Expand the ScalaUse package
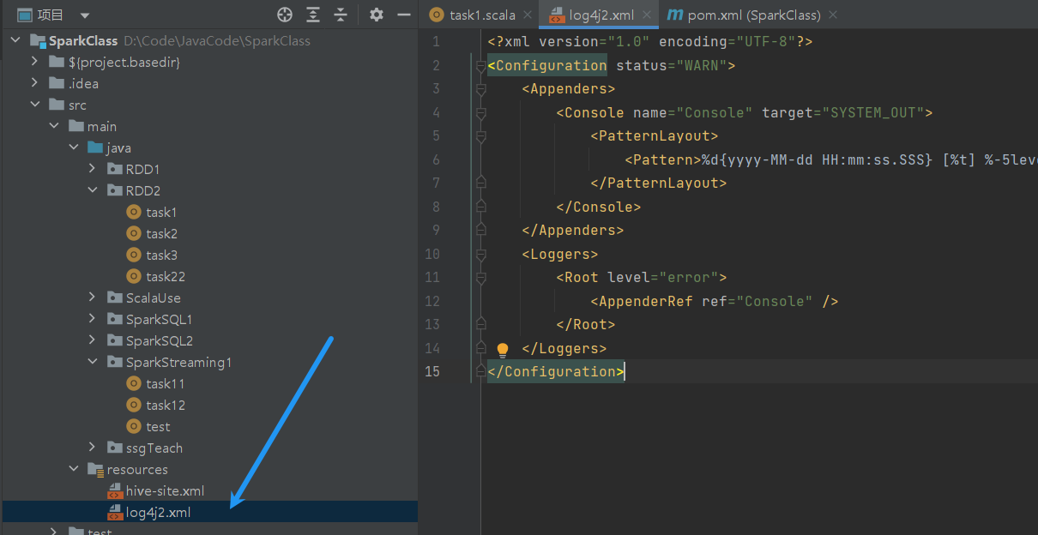The width and height of the screenshot is (1038, 535). pyautogui.click(x=93, y=298)
